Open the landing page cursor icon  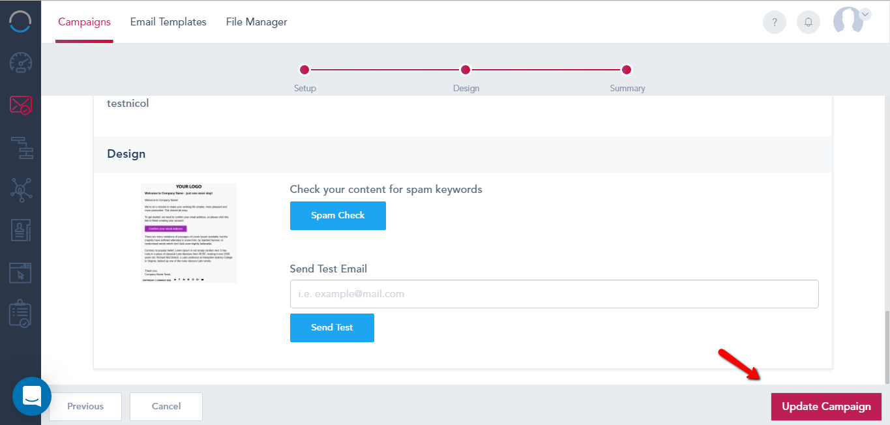pos(20,272)
